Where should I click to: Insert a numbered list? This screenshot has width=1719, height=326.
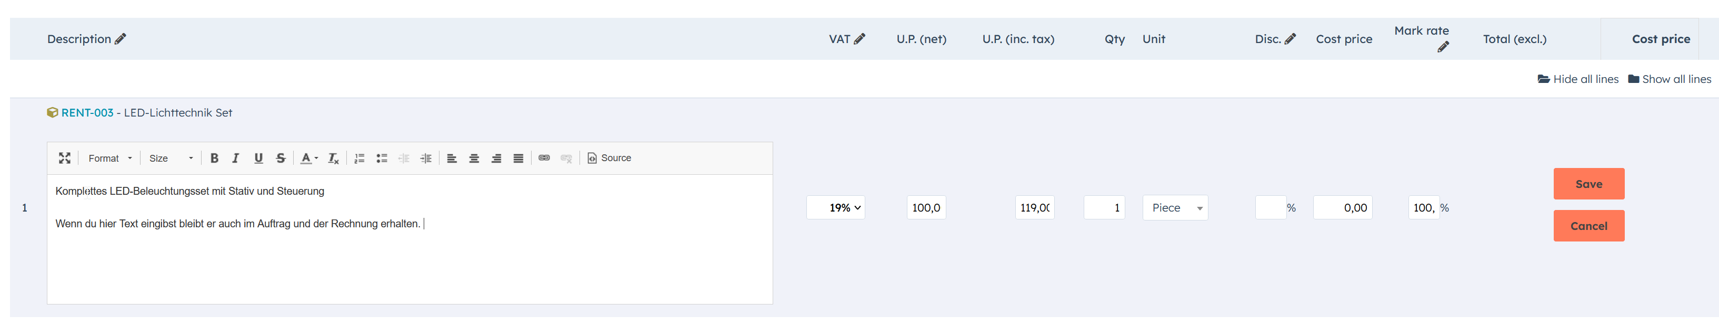tap(359, 157)
